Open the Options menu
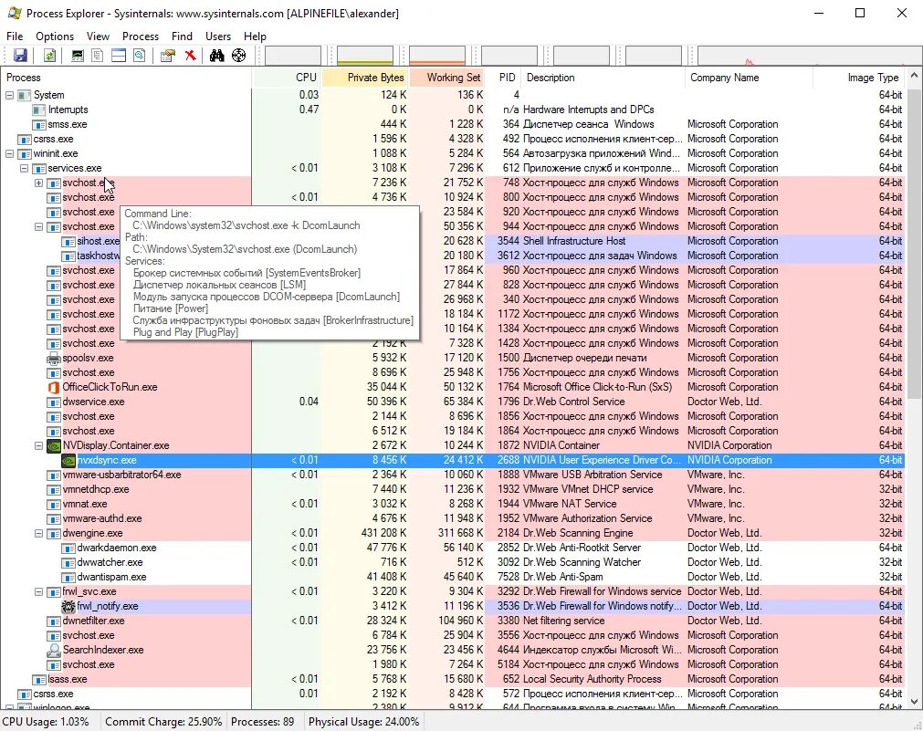The height and width of the screenshot is (731, 923). [x=54, y=36]
